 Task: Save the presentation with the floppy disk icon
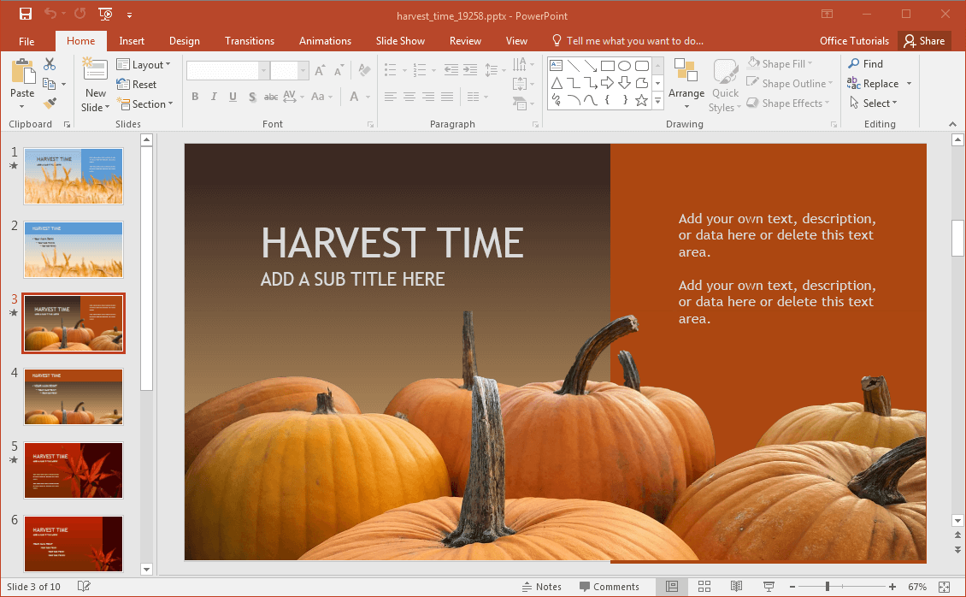pos(26,14)
